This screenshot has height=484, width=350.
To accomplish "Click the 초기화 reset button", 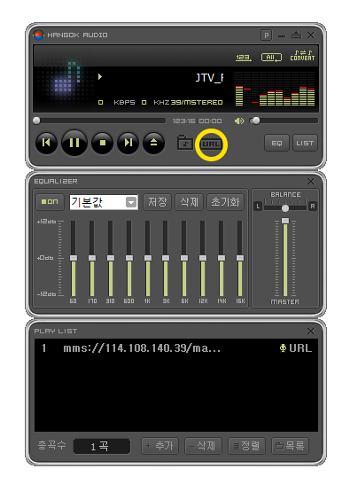I will (225, 202).
